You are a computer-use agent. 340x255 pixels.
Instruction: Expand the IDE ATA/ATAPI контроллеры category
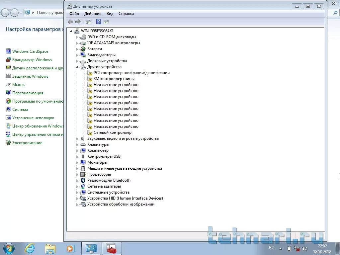pos(77,43)
